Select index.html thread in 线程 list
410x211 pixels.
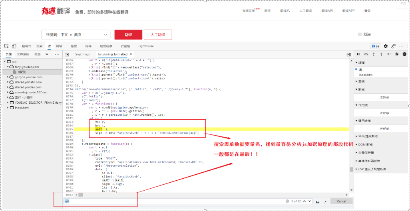click(x=366, y=75)
